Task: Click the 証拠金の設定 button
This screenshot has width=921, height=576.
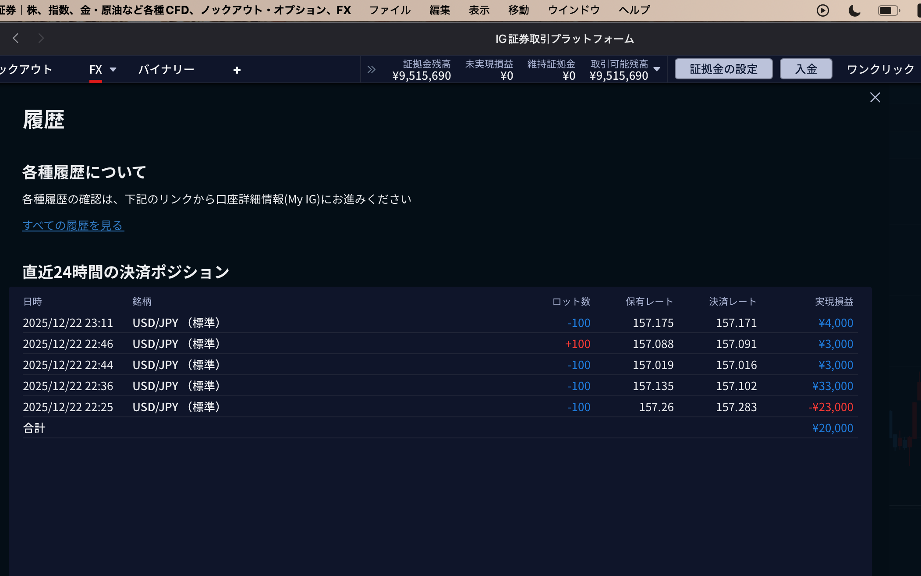Action: [723, 69]
